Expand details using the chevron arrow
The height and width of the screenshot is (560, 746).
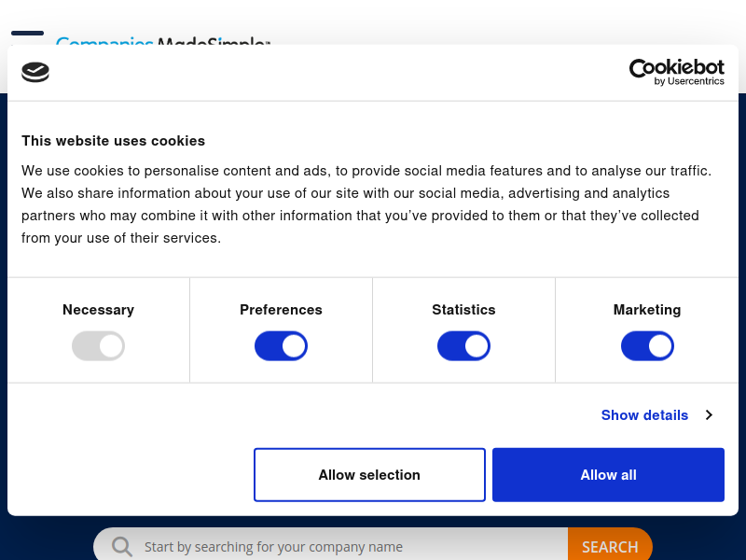(709, 415)
